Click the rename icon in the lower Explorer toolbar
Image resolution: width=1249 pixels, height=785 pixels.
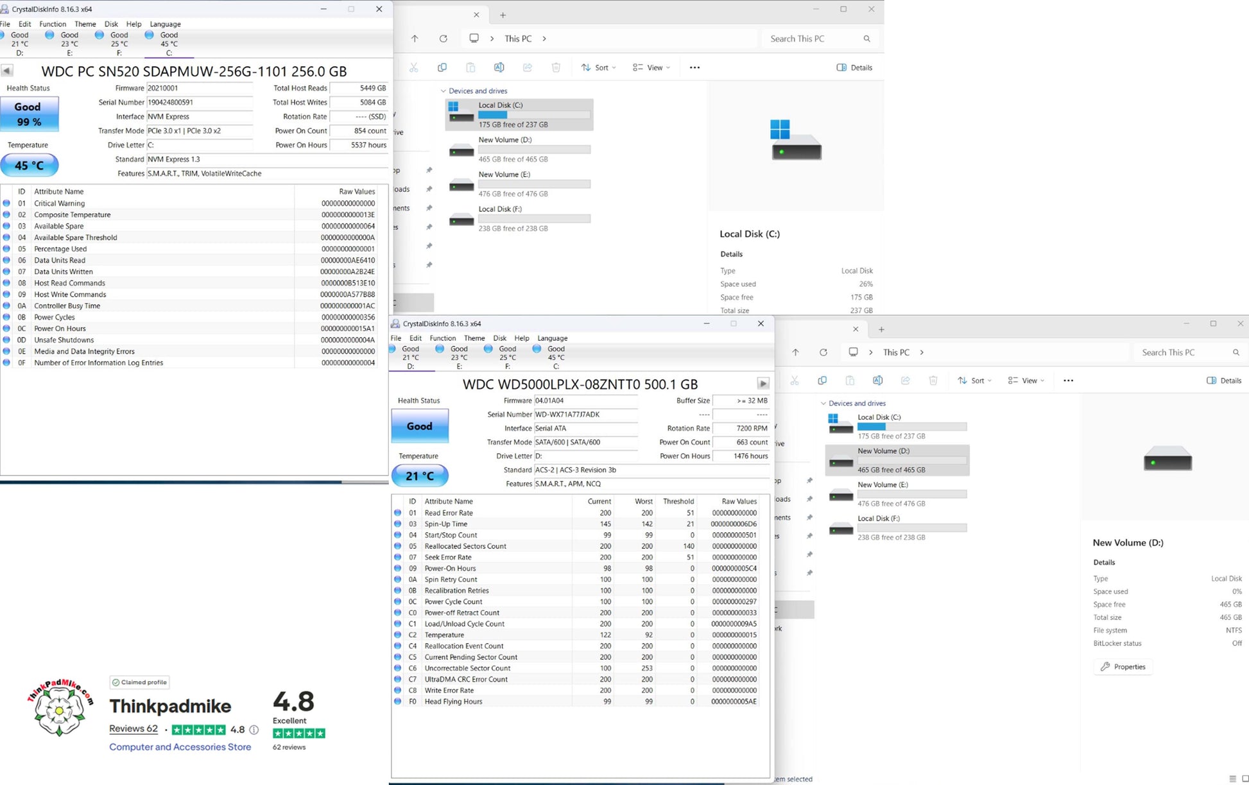[x=877, y=381]
